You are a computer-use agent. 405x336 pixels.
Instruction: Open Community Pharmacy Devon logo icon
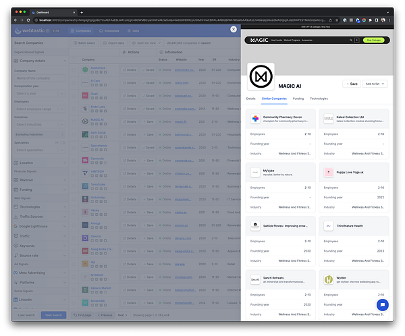tap(255, 119)
